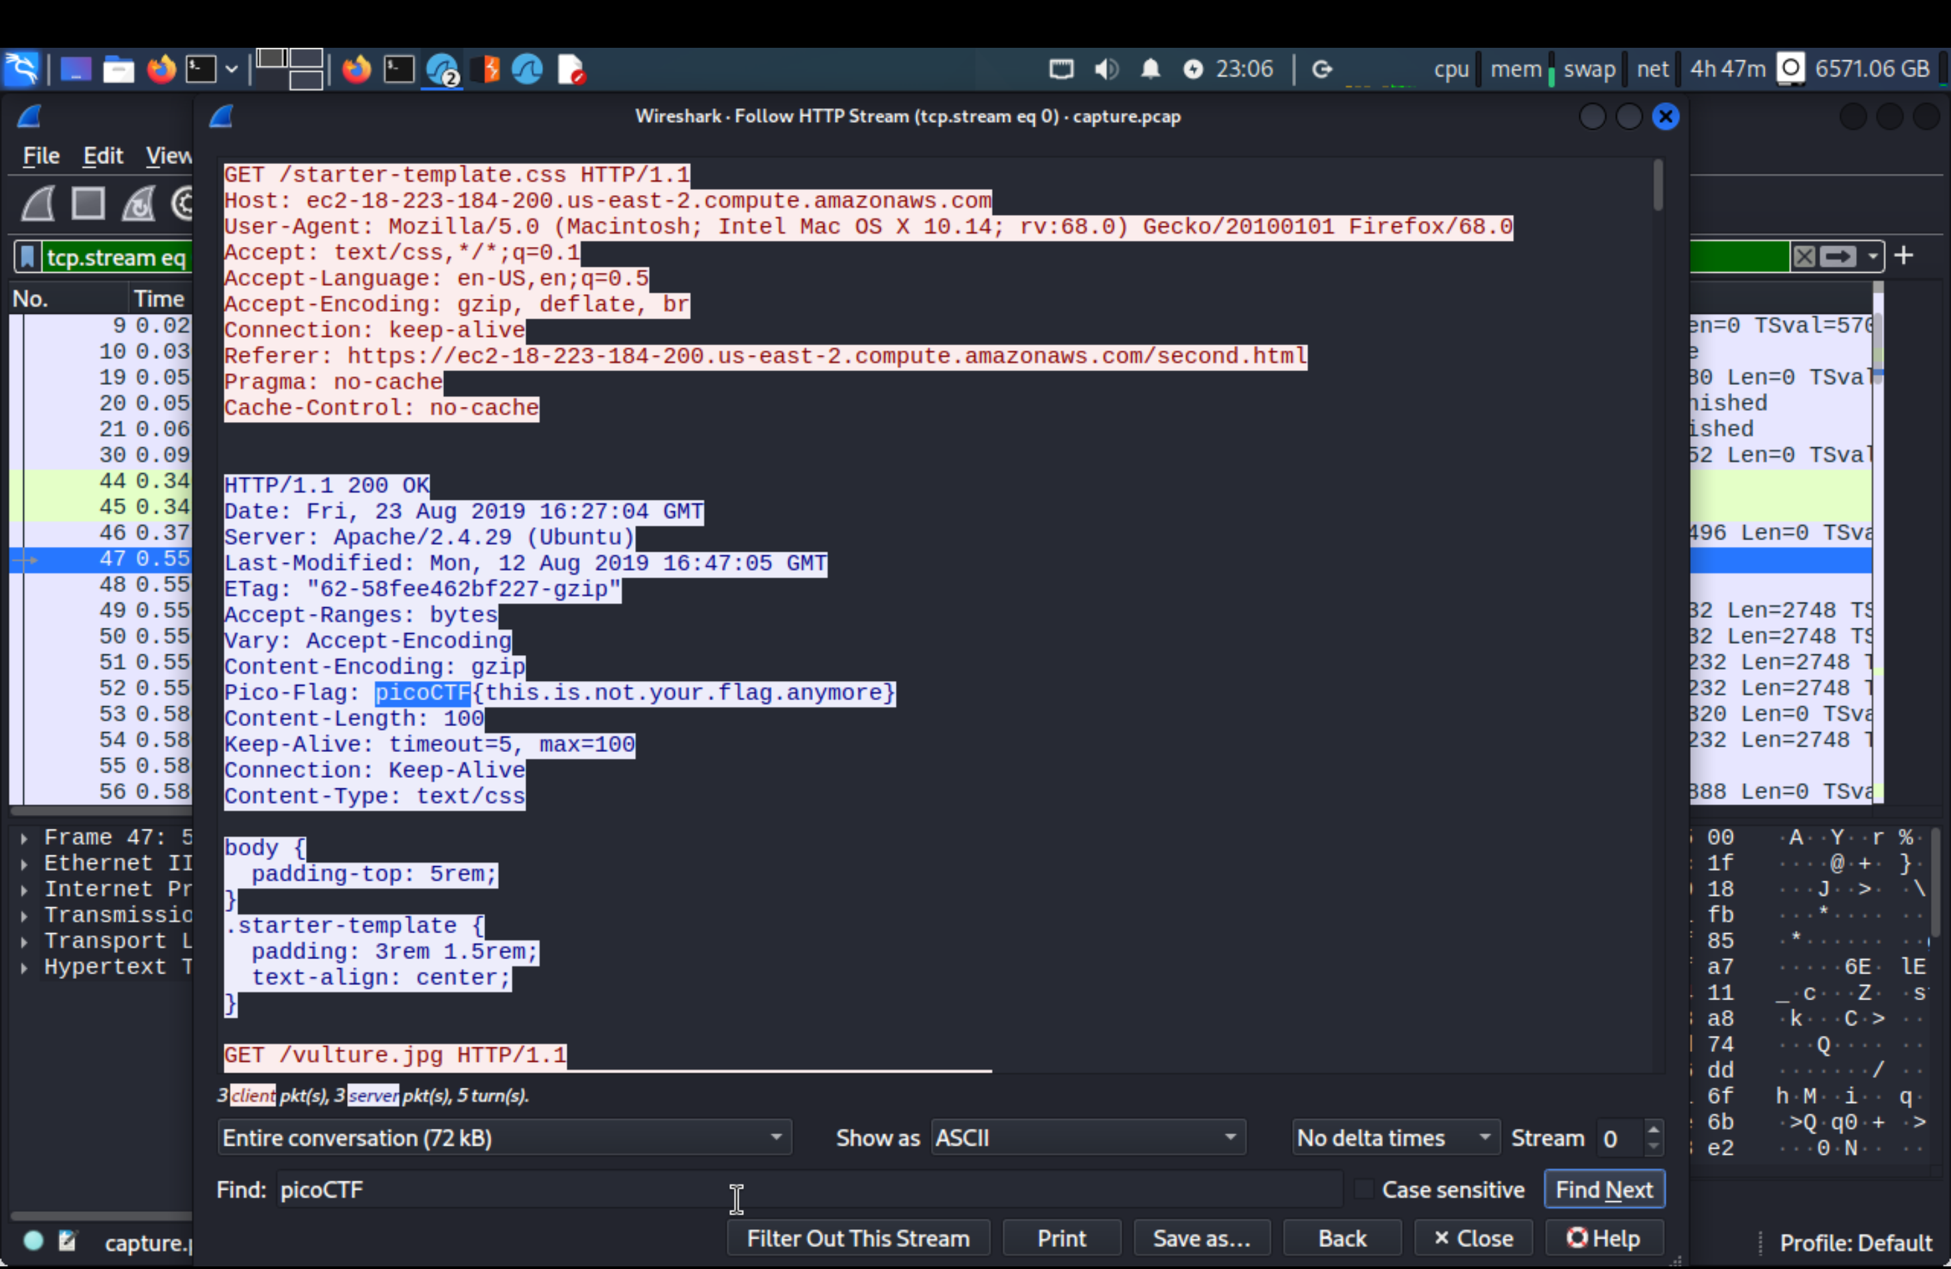
Task: Open the File menu in Wireshark
Action: point(41,155)
